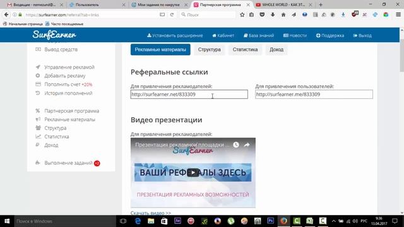
Task: Open the Скачать видео link
Action: coord(151,213)
